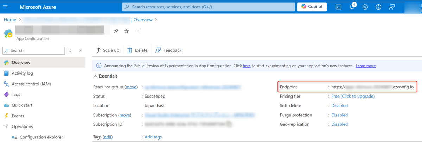The height and width of the screenshot is (142, 422).
Task: Click the 'here' link in announcement
Action: click(247, 66)
